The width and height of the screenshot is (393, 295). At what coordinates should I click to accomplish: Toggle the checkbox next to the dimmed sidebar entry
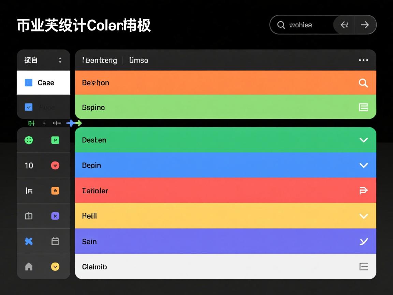(x=28, y=107)
